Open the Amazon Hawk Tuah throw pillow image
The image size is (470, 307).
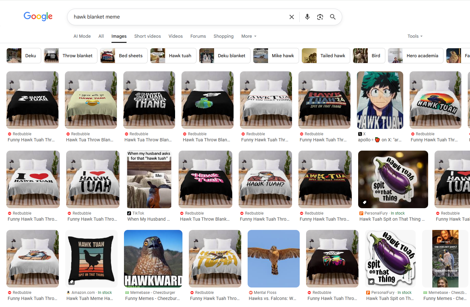pos(91,259)
